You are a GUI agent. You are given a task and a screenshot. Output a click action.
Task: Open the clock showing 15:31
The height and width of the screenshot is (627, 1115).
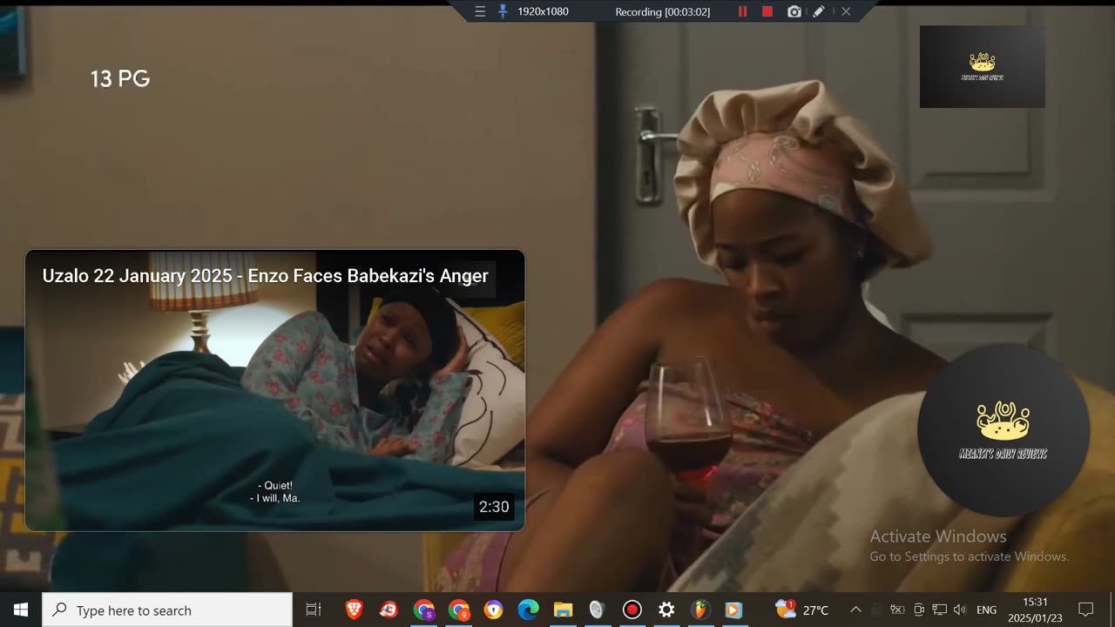[x=1035, y=610]
